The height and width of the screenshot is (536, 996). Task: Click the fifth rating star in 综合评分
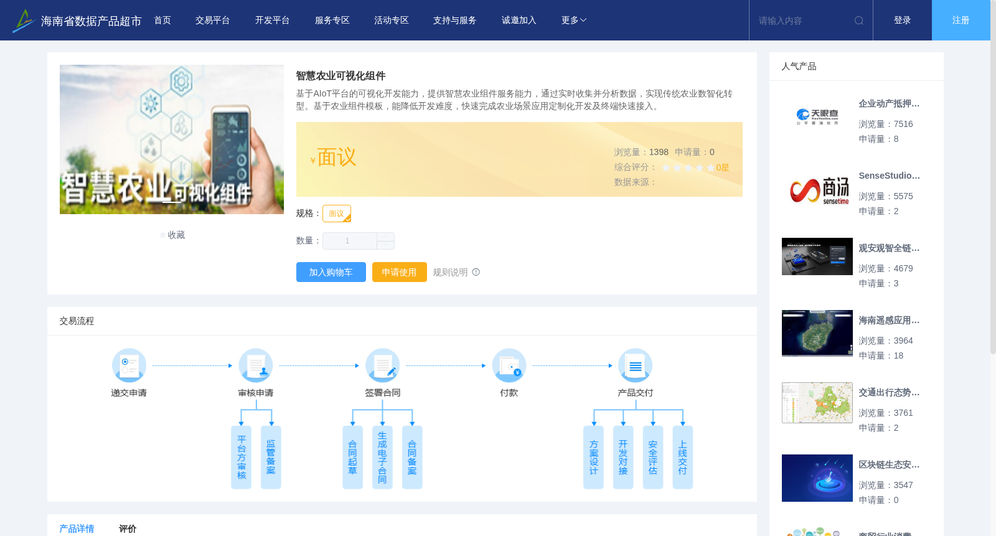point(711,167)
